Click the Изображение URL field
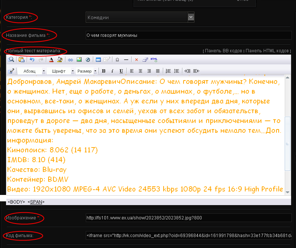This screenshot has width=296, height=248. click(188, 218)
